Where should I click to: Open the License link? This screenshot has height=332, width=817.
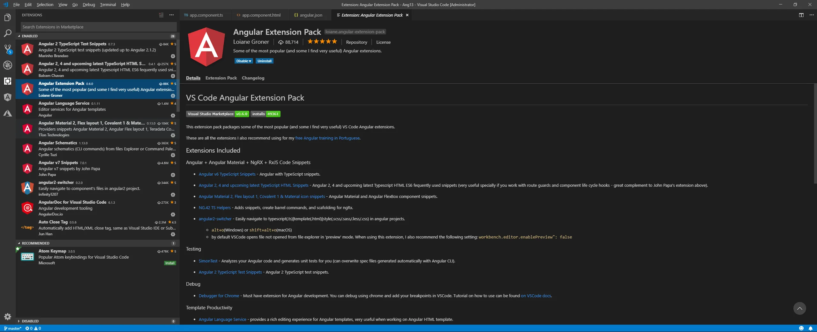[383, 42]
